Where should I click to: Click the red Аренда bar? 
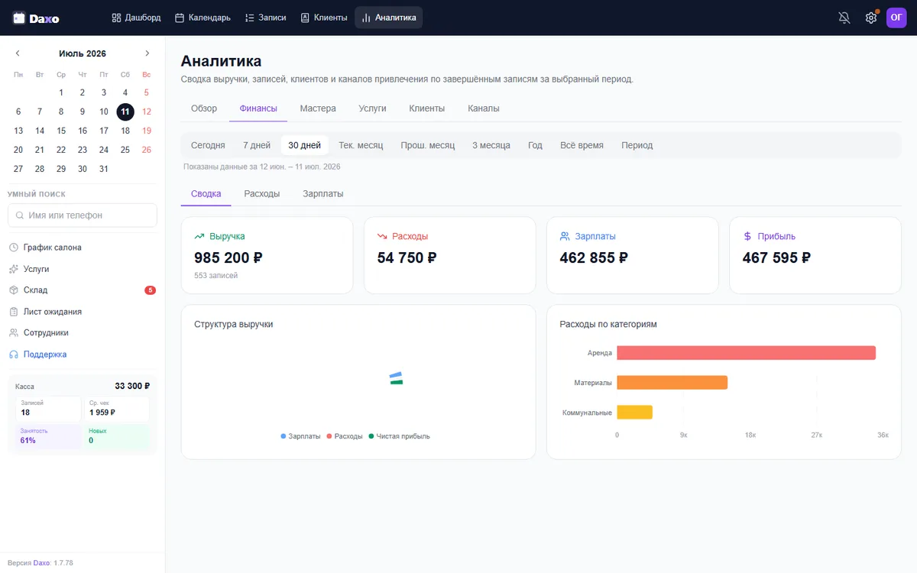[x=746, y=353]
